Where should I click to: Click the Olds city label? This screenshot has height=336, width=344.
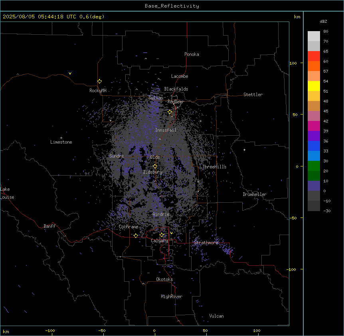click(x=155, y=157)
